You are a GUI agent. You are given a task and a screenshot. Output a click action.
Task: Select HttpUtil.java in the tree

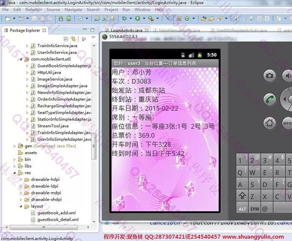point(49,72)
